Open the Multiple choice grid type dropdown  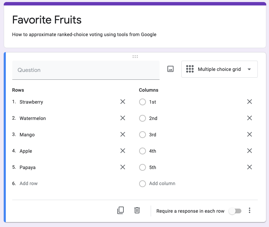(220, 69)
